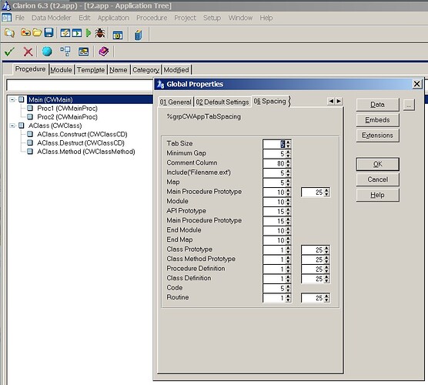Switch to the Template tab
The image size is (428, 385).
(x=91, y=70)
